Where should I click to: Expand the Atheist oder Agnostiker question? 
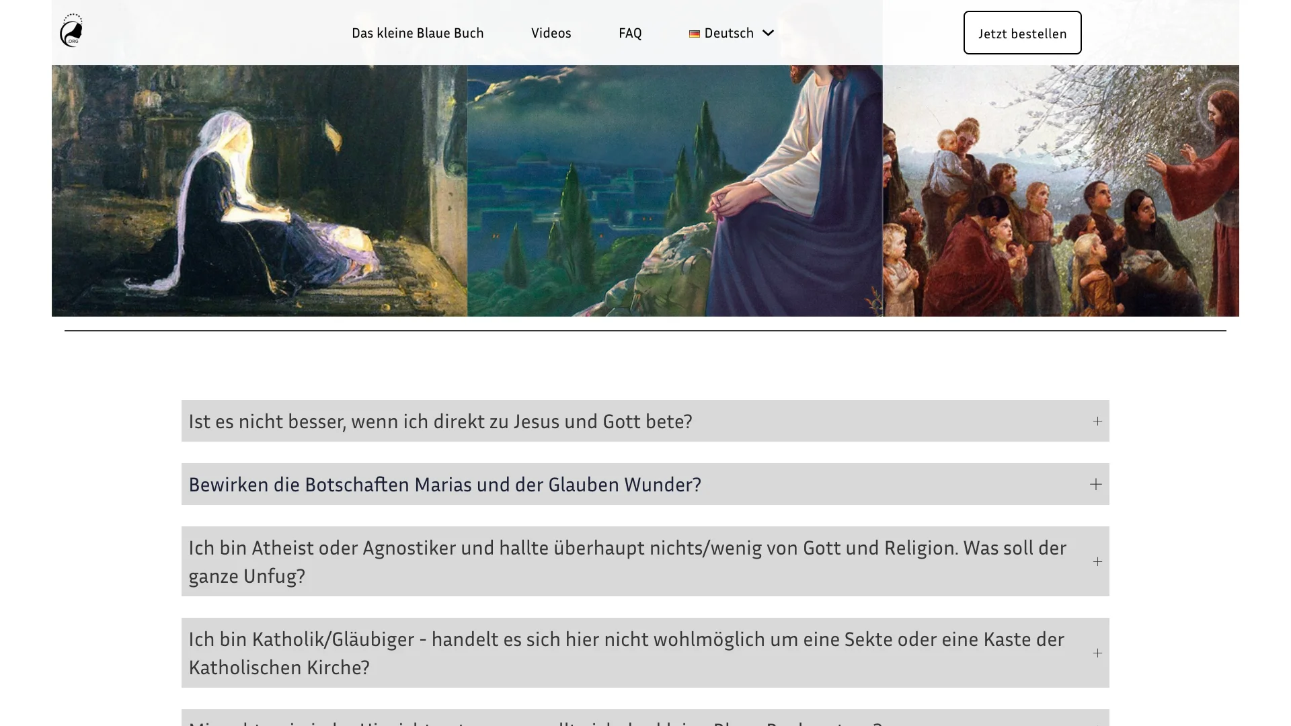645,561
